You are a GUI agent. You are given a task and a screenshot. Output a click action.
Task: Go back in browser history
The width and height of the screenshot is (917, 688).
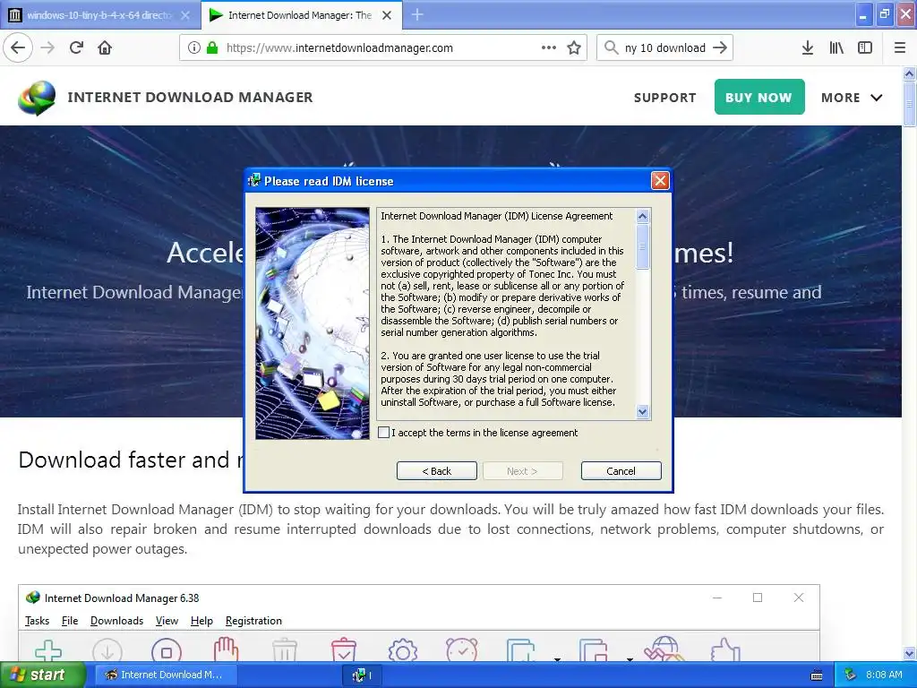pyautogui.click(x=18, y=47)
